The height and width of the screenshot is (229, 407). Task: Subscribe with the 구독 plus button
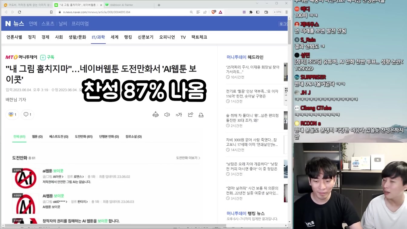pos(47,57)
